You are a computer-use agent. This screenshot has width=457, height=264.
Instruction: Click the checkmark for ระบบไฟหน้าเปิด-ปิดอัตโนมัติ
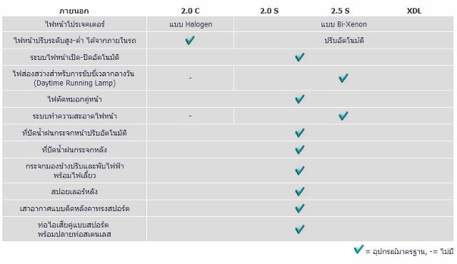300,57
